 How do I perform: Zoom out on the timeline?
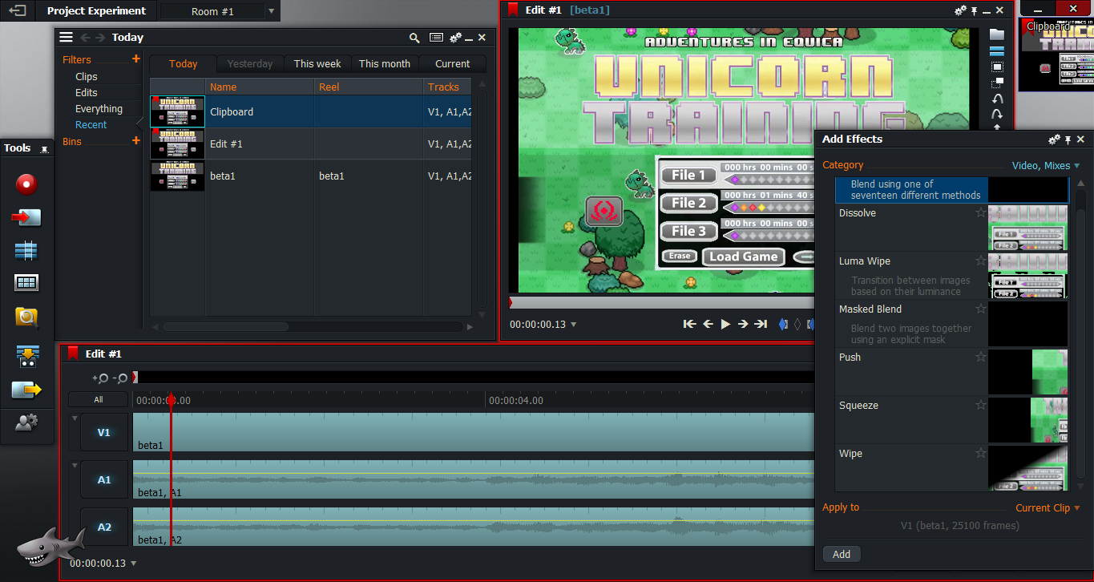(x=120, y=378)
